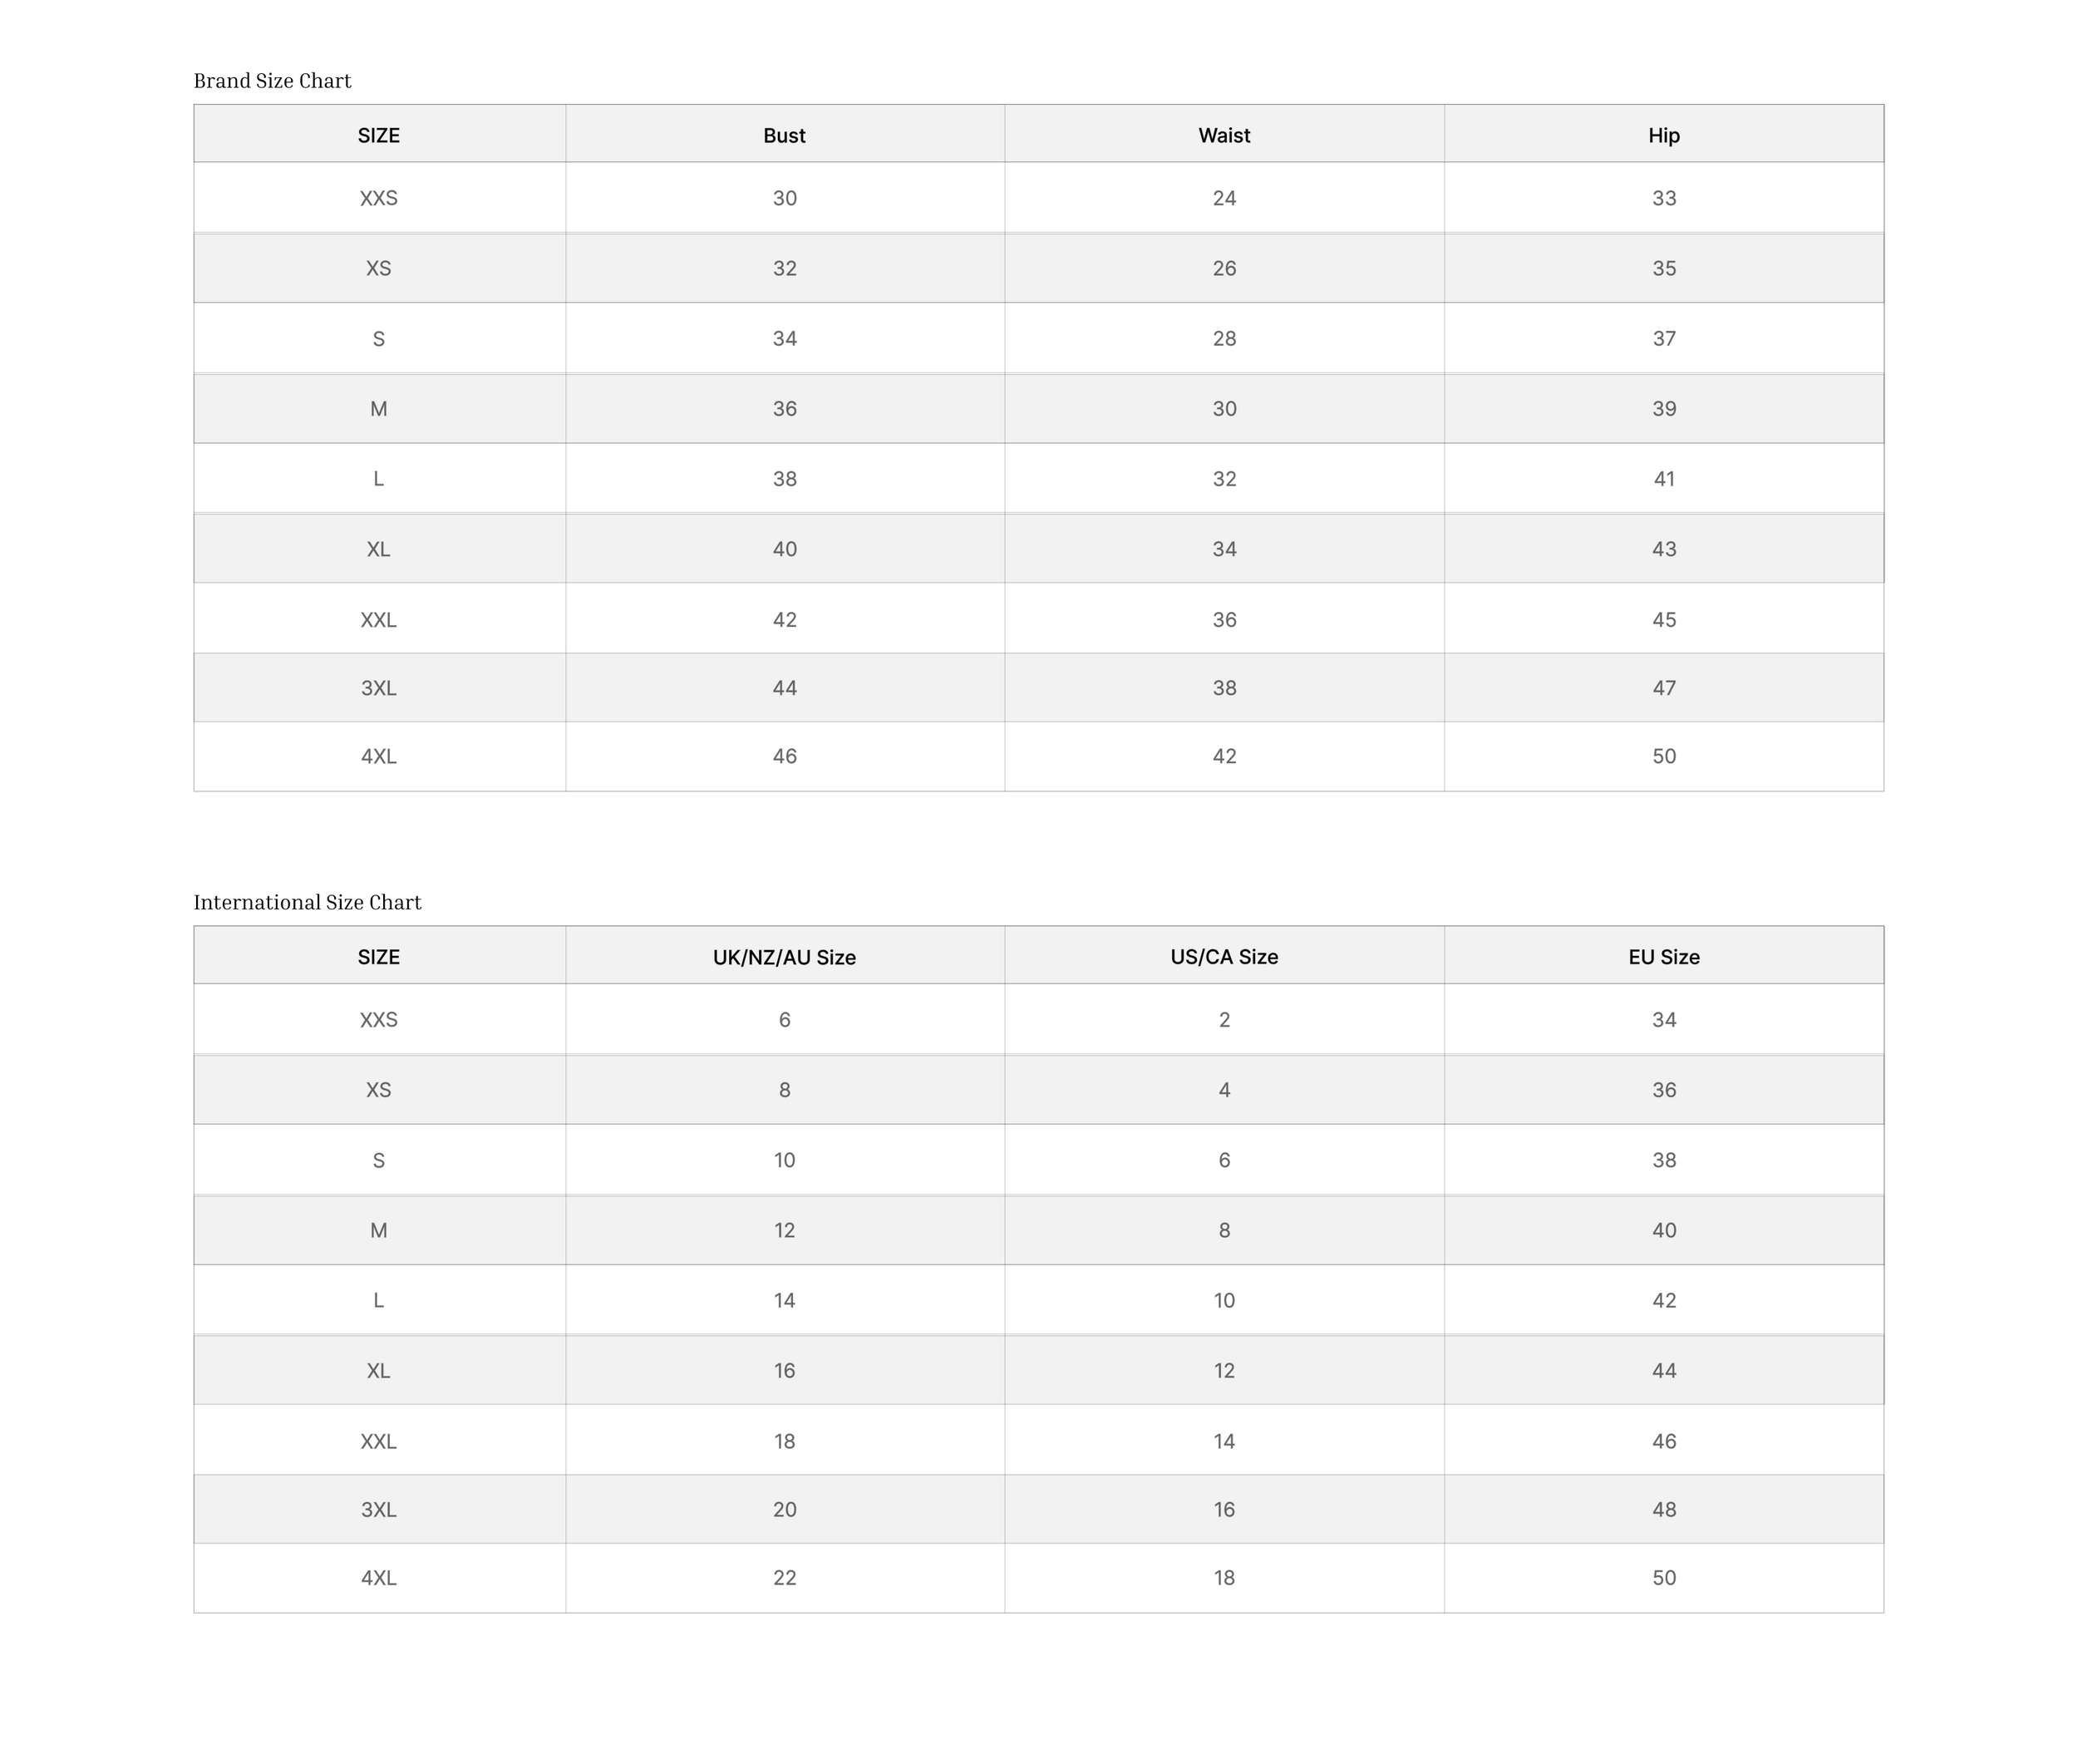Click the XL label in the international chart
2078x1764 pixels.
379,1370
